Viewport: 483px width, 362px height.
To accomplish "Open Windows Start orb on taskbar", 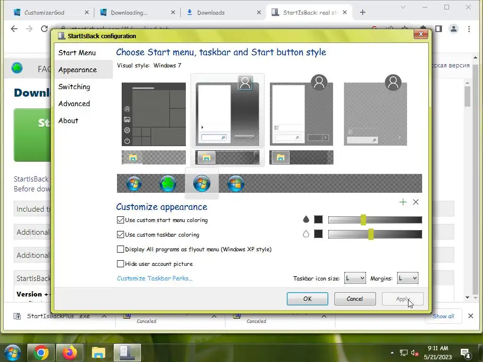I will [12, 353].
